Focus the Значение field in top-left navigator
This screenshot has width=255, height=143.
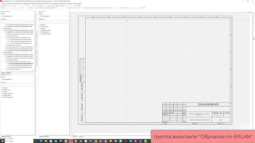coord(18,21)
